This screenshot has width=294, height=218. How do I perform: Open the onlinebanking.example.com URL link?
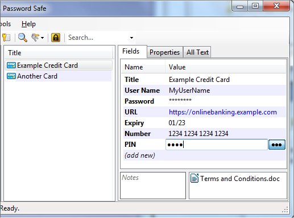223,112
